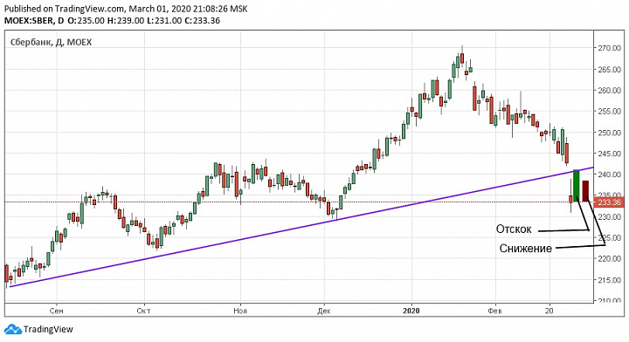629x342 pixels.
Task: Click the 'Published on TradingView.com' header line
Action: click(126, 9)
